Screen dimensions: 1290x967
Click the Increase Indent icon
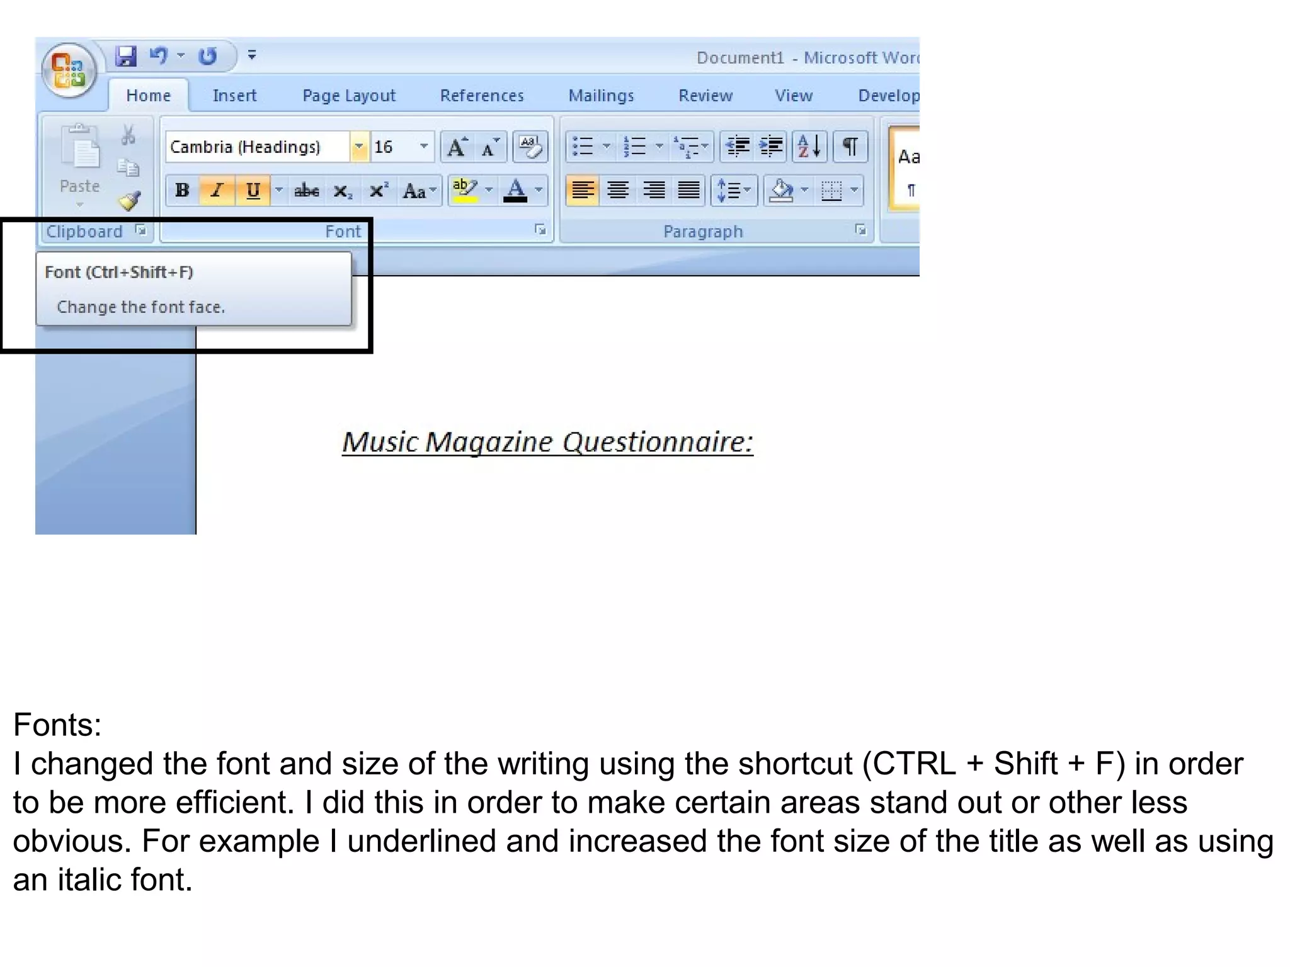771,147
